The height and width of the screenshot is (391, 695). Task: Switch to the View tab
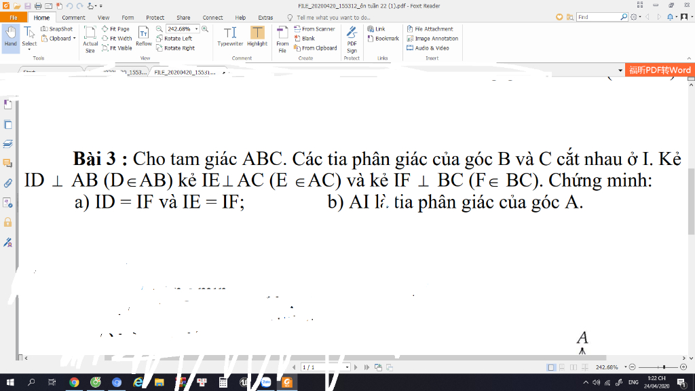[x=103, y=17]
